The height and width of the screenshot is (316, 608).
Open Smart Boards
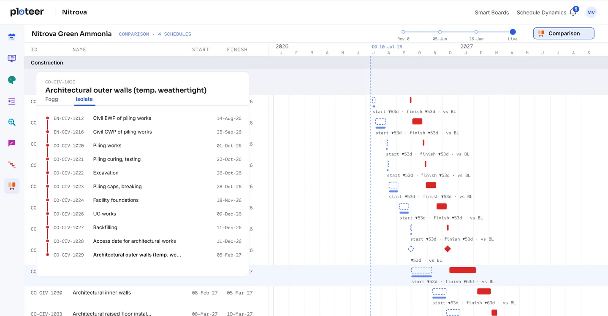coord(492,13)
